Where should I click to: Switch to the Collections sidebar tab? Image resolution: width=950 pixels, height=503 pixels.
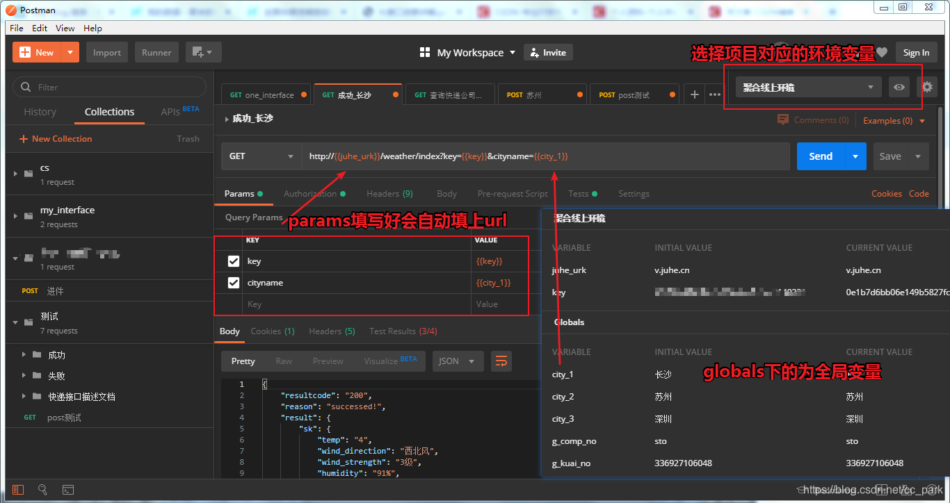coord(109,112)
